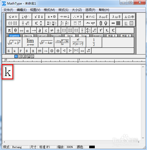147x150 pixels.
Task: Open the 大小(Z) menu
Action: coord(77,10)
